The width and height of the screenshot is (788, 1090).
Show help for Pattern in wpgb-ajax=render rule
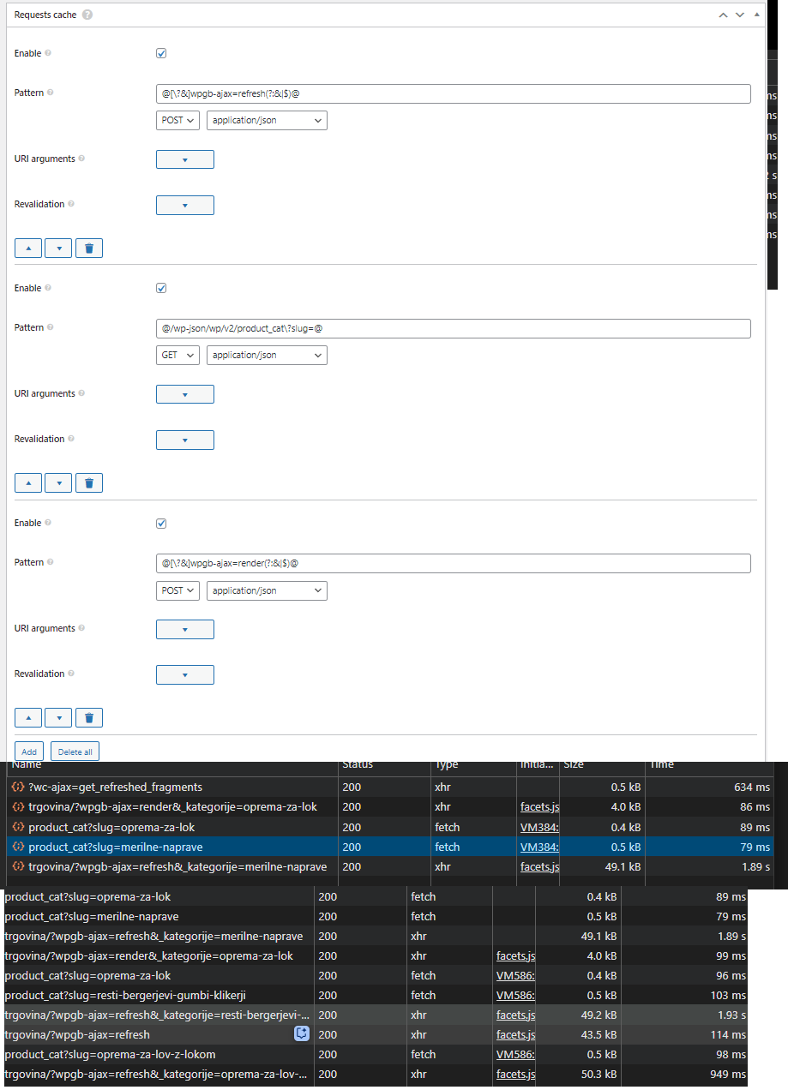click(51, 562)
